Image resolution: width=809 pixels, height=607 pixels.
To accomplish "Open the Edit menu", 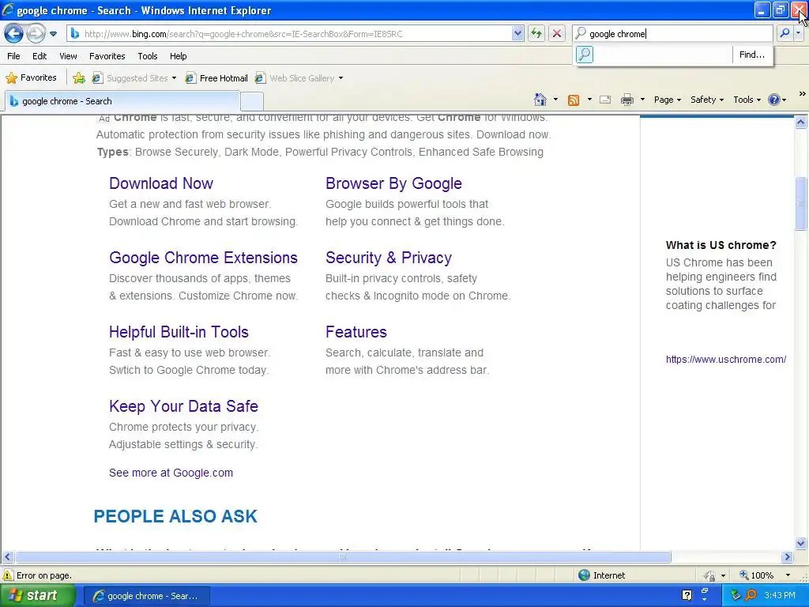I will tap(40, 56).
